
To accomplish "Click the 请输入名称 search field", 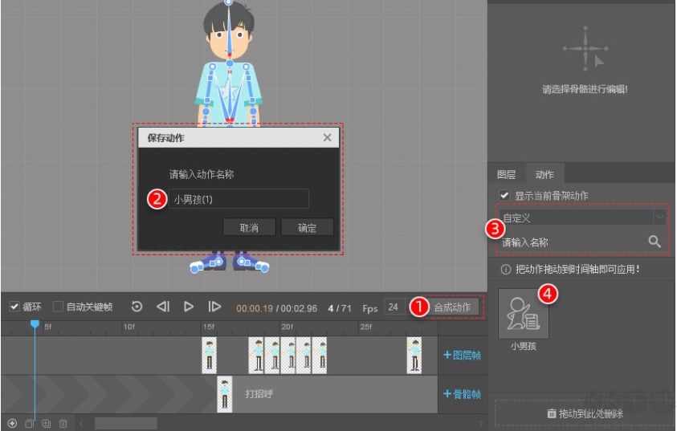I will coord(573,242).
